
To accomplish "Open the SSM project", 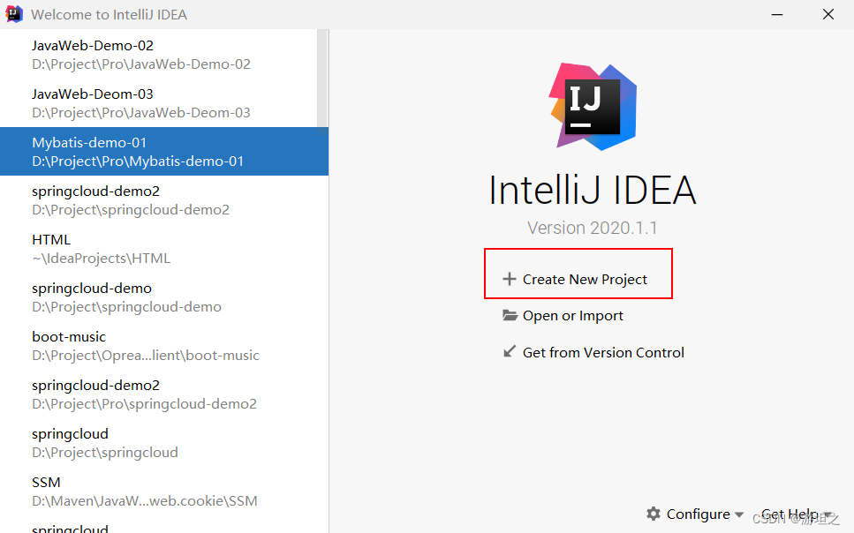I will point(164,491).
